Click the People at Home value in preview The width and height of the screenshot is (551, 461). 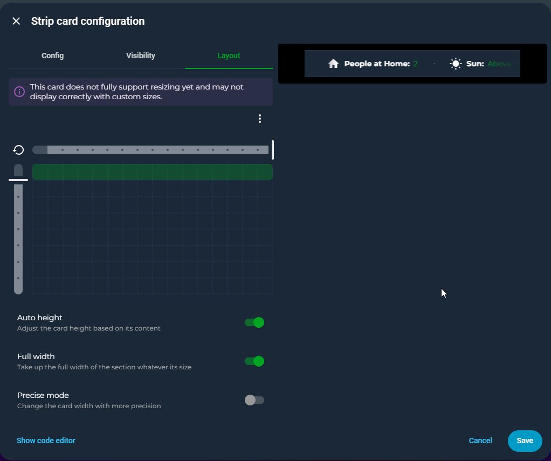click(x=416, y=64)
